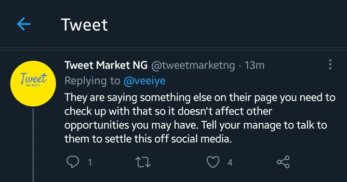347x182 pixels.
Task: Share the tweet using the share icon
Action: pyautogui.click(x=283, y=162)
